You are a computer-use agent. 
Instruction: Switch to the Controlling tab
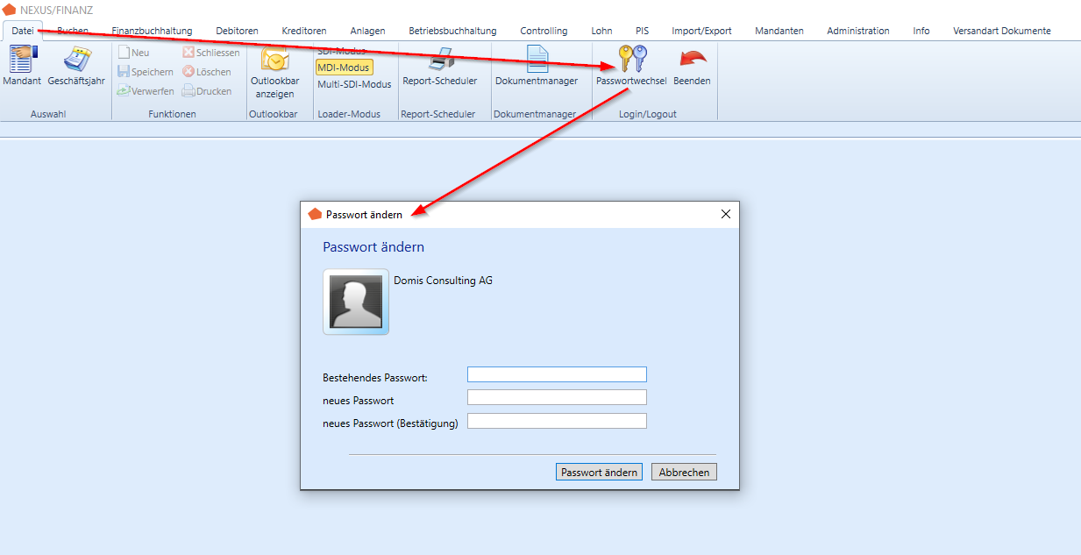tap(544, 31)
